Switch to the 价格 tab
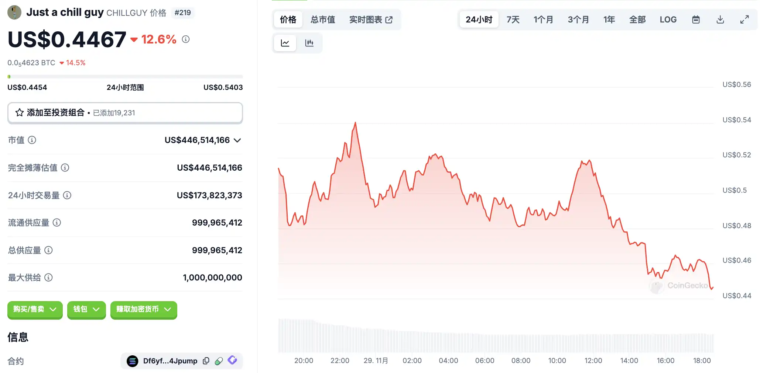The width and height of the screenshot is (760, 373). coord(288,20)
